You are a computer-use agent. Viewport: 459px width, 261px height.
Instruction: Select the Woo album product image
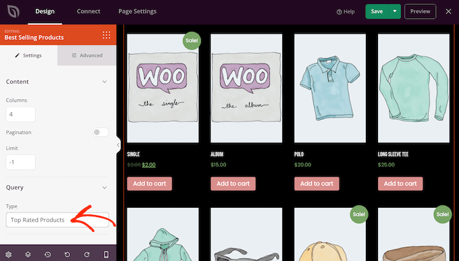246,88
